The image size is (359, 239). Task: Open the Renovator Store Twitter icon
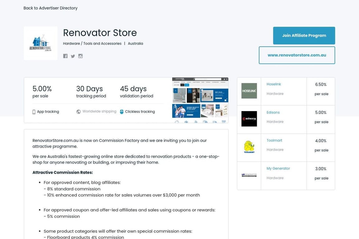pyautogui.click(x=73, y=56)
